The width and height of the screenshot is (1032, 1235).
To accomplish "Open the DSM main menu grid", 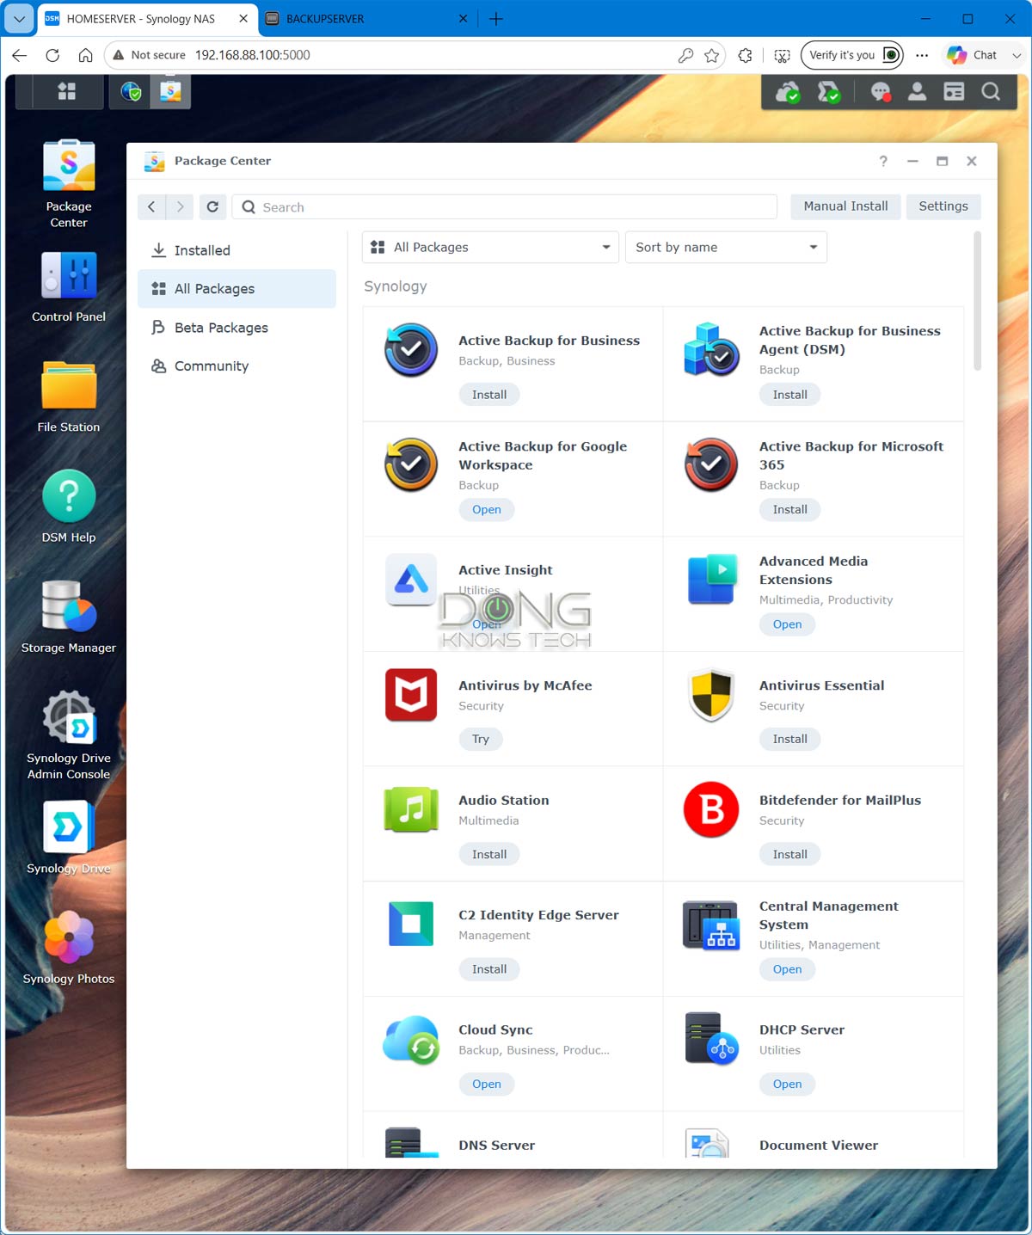I will click(x=66, y=91).
